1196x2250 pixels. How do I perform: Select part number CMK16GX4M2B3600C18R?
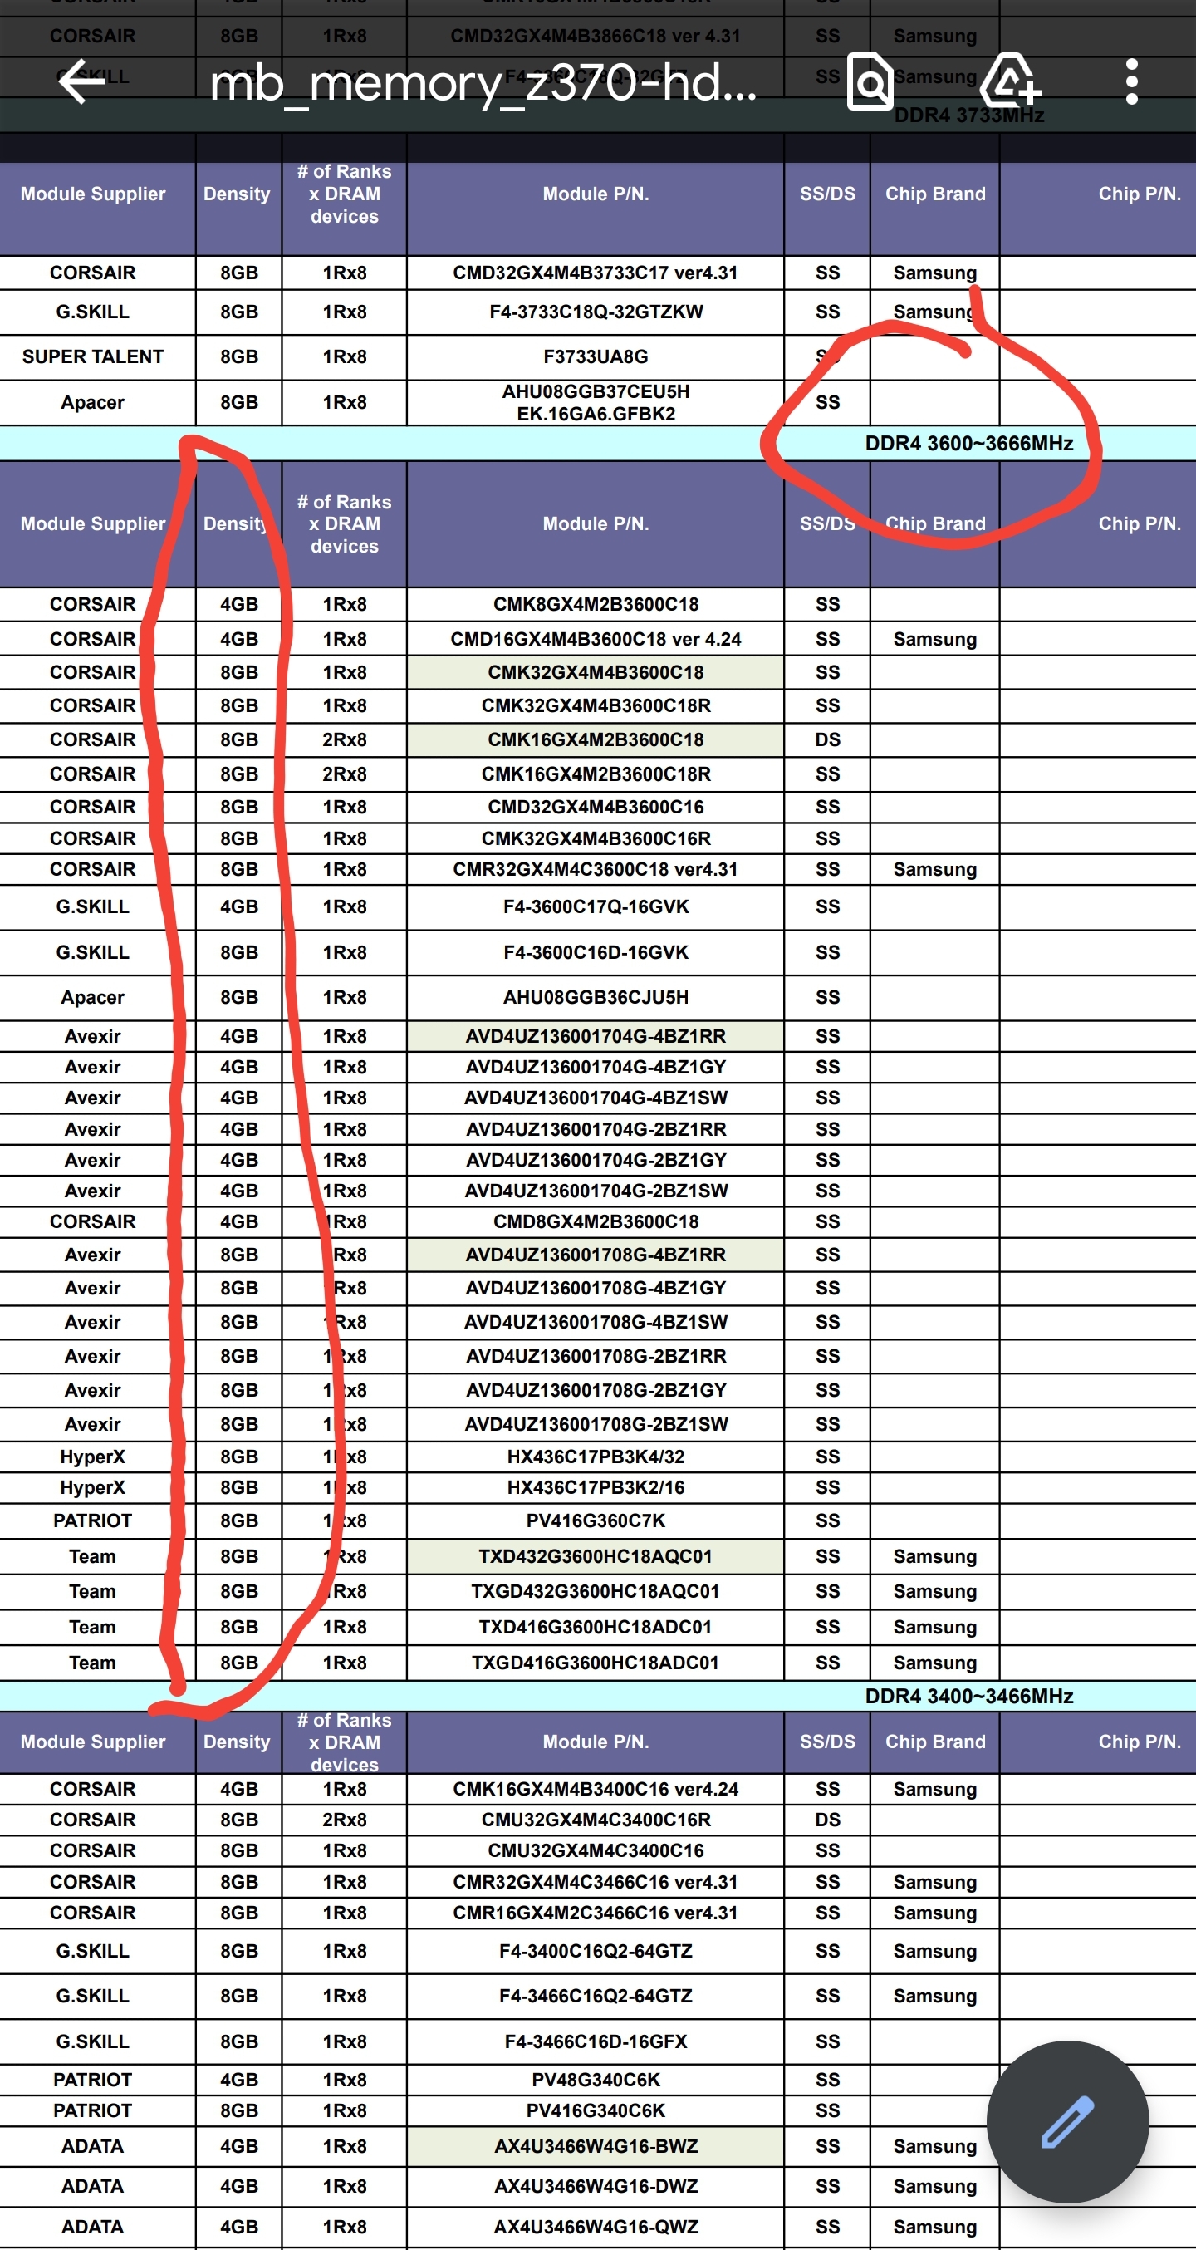point(596,774)
